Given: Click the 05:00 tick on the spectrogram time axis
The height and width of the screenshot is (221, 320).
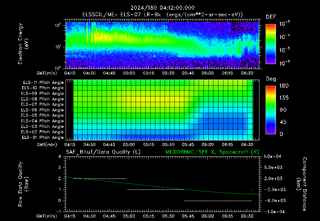Looking at the screenshot, I should 129,73.
